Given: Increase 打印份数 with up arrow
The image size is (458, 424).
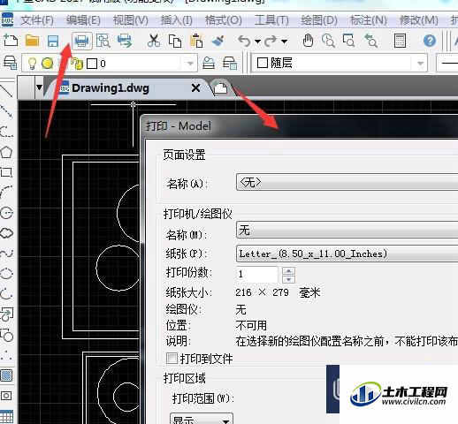Looking at the screenshot, I should tap(288, 270).
